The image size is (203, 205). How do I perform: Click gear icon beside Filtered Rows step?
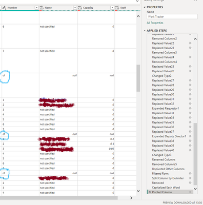(x=190, y=173)
